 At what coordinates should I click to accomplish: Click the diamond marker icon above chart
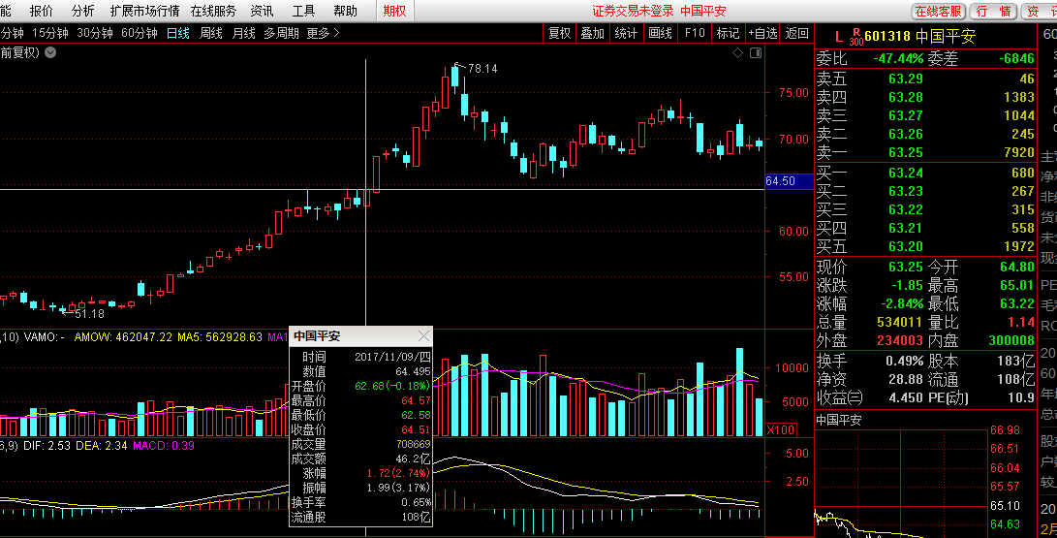737,52
